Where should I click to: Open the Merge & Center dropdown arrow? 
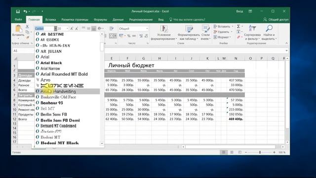pos(115,36)
